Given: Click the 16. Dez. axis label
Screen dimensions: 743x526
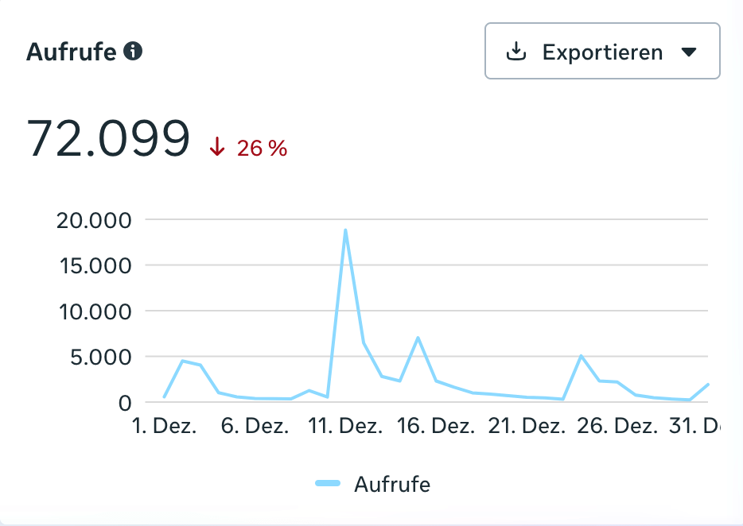Looking at the screenshot, I should click(x=436, y=426).
